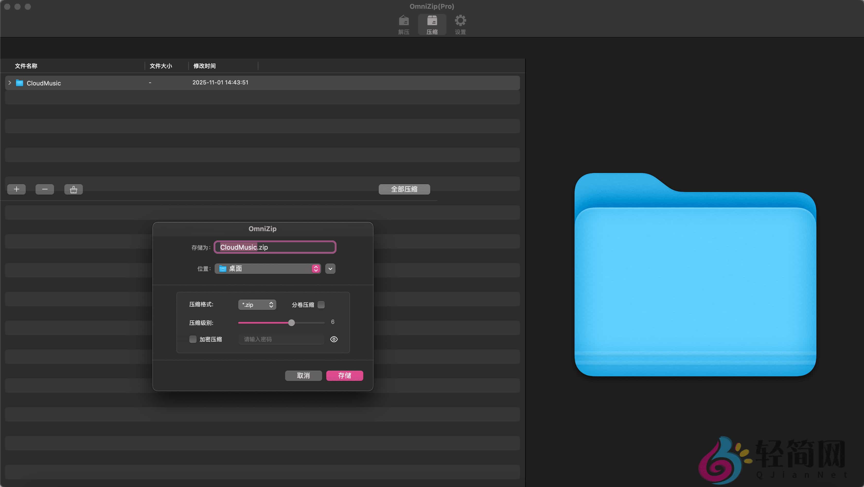Open the 压缩格式 format dropdown showing *.zip
This screenshot has height=487, width=864.
click(x=257, y=305)
